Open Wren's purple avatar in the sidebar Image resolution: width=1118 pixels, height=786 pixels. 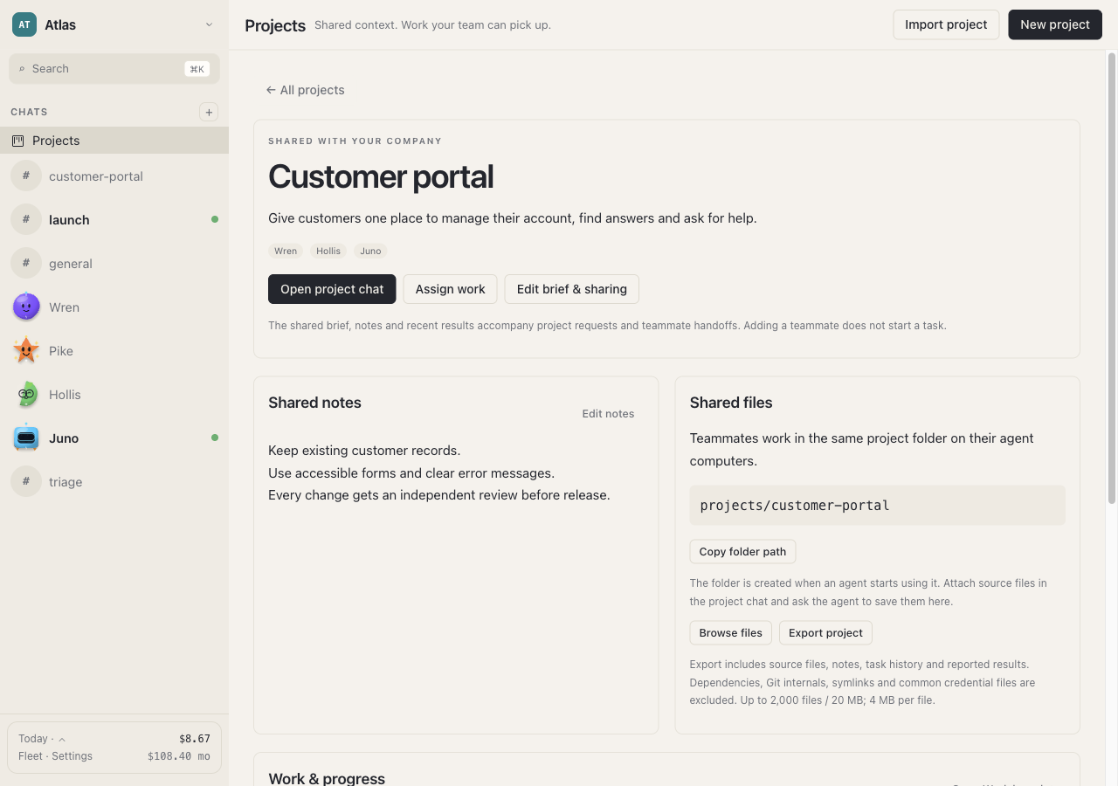tap(26, 307)
